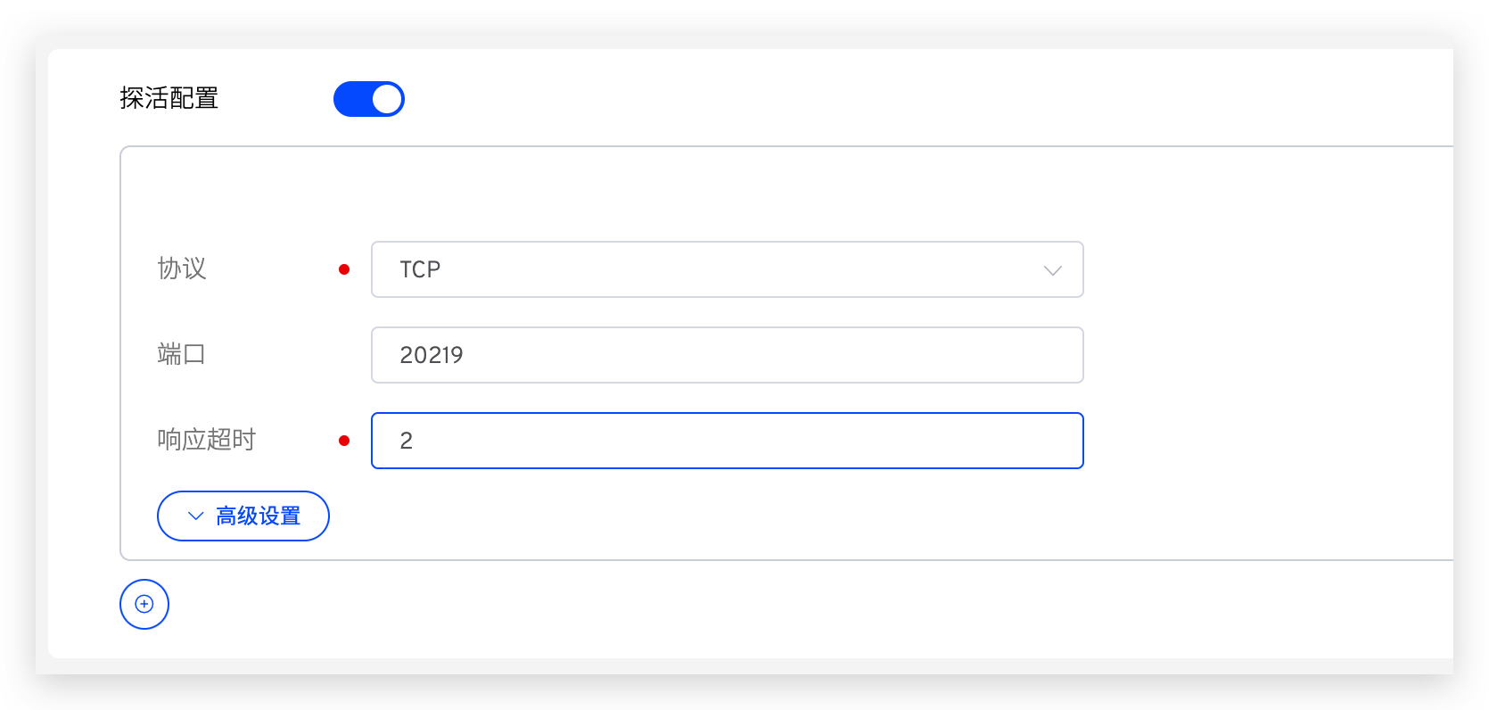Viewport: 1489px width, 710px height.
Task: Click the 响应超时 field label
Action: click(207, 440)
